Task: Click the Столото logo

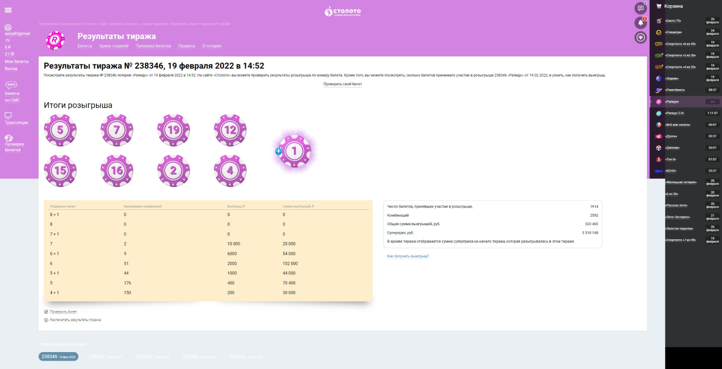Action: (342, 11)
